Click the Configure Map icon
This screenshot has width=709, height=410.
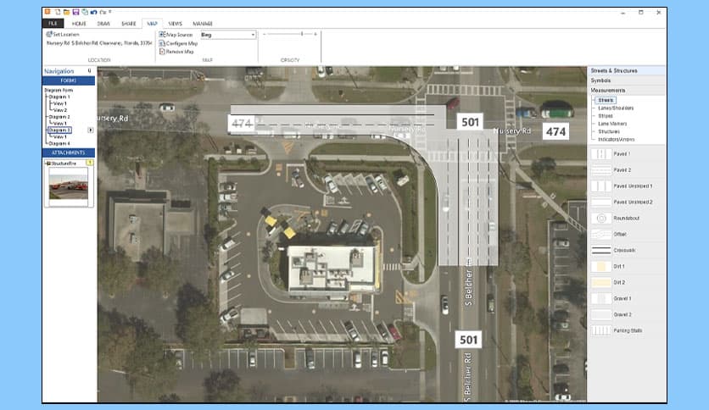[162, 43]
